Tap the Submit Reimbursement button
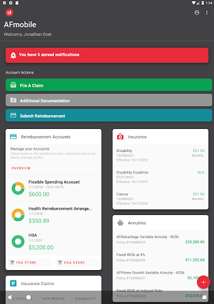214x304 pixels. pyautogui.click(x=109, y=115)
